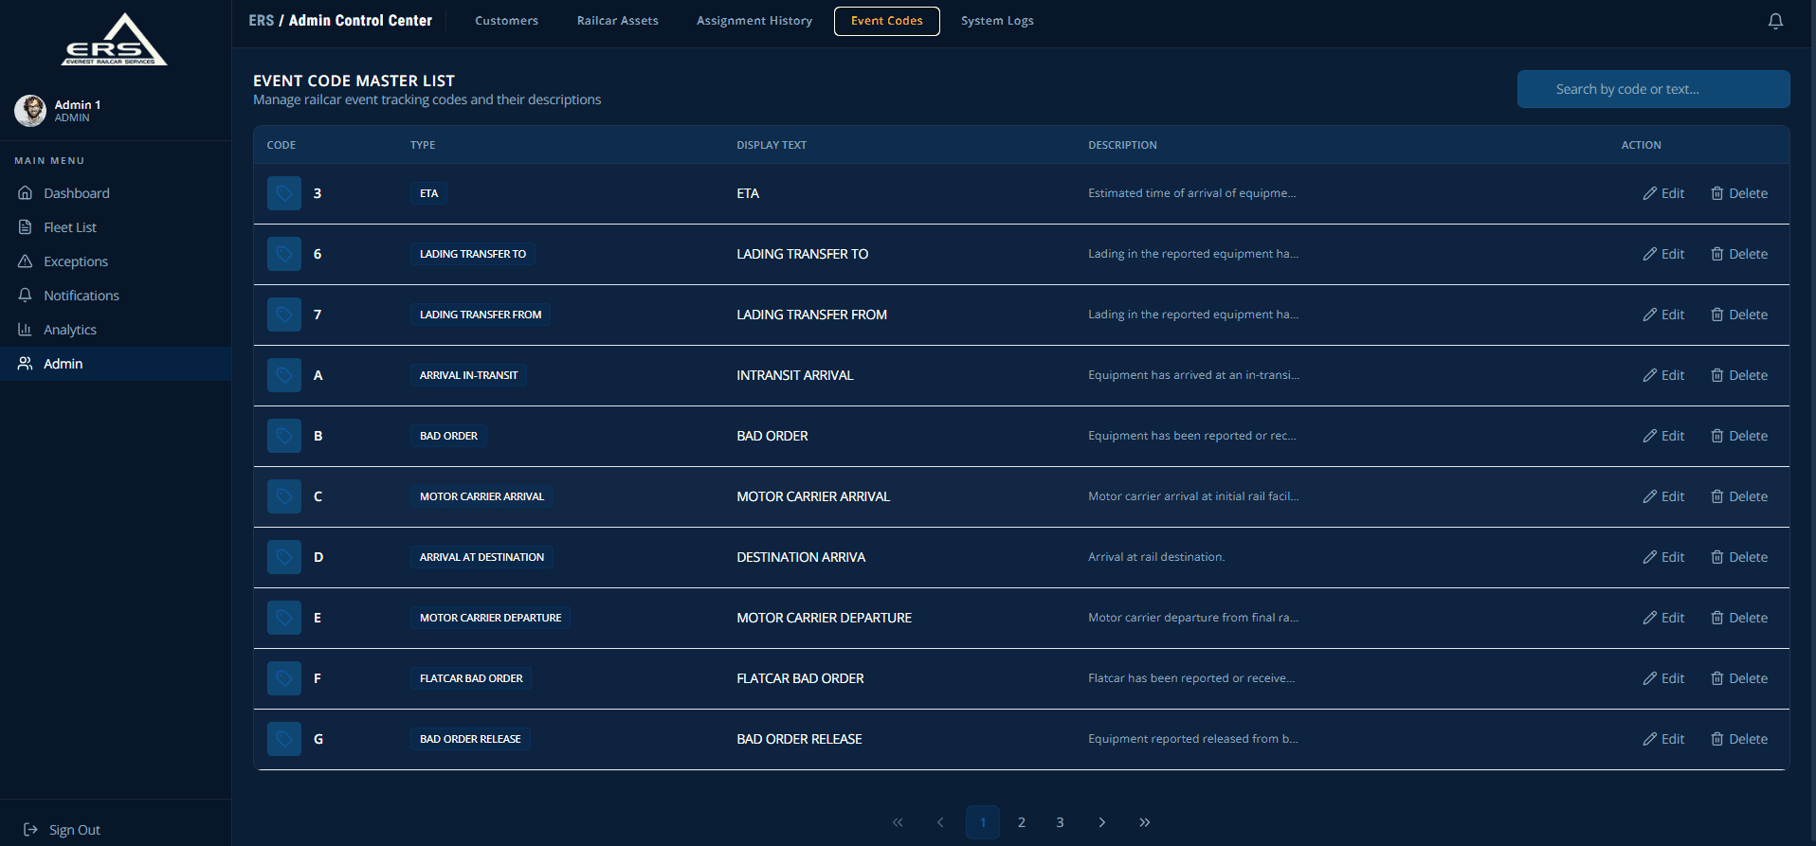Go to Exceptions in the sidebar

tap(116, 261)
